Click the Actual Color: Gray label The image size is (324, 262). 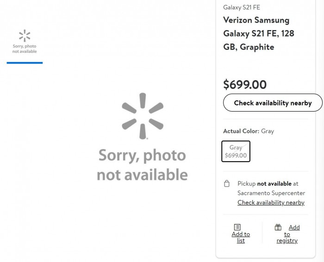coord(248,131)
